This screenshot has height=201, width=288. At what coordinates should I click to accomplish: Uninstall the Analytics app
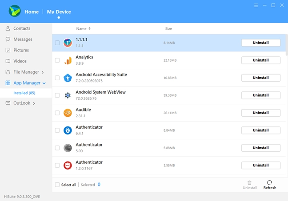pyautogui.click(x=260, y=60)
